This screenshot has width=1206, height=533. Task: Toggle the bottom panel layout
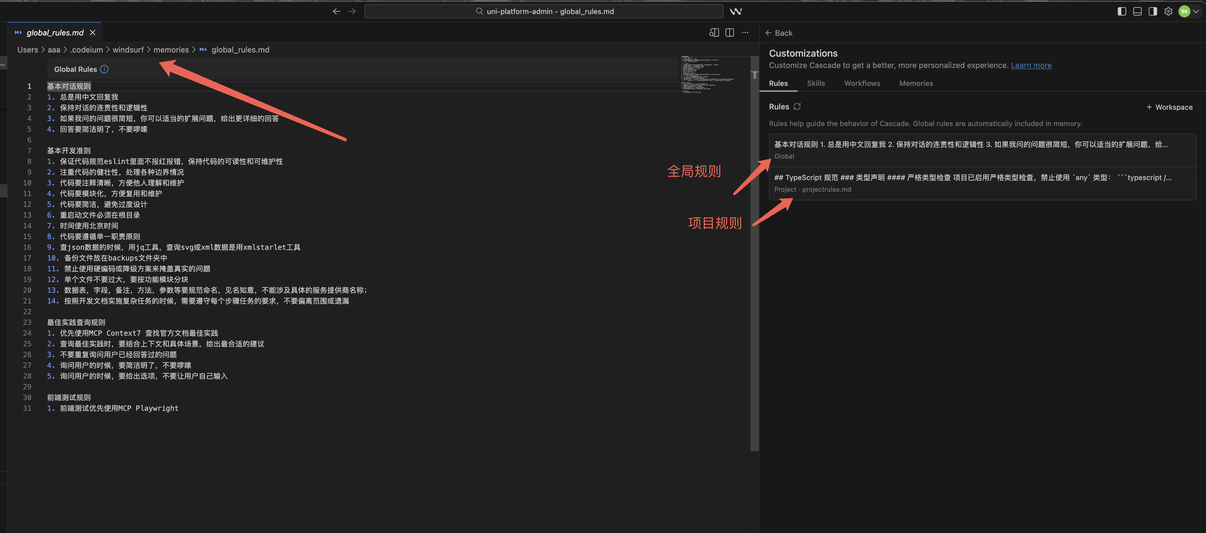tap(1137, 11)
